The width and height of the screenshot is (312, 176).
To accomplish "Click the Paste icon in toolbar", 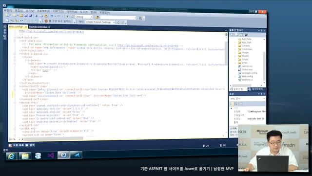I will (45, 16).
